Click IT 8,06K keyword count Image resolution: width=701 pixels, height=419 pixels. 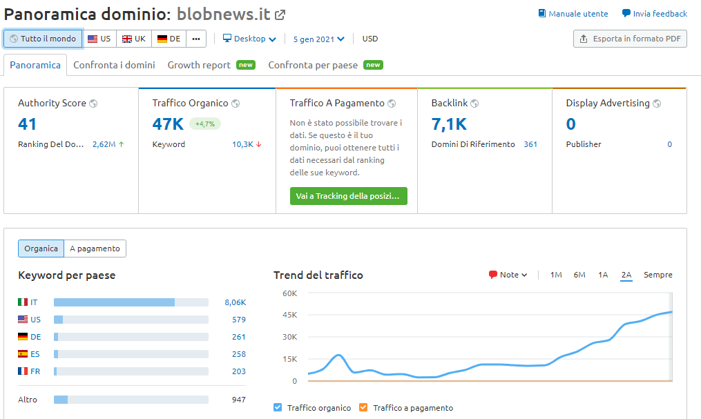[x=235, y=302]
